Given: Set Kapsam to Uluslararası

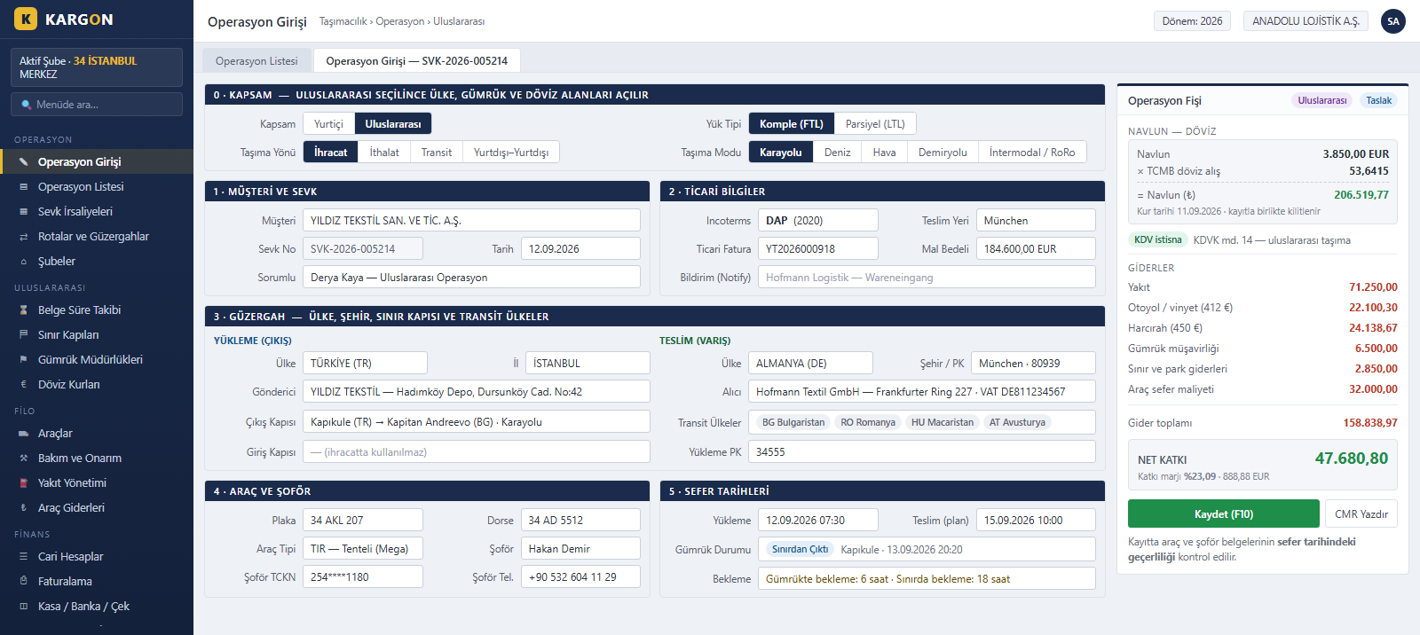Looking at the screenshot, I should (x=393, y=124).
